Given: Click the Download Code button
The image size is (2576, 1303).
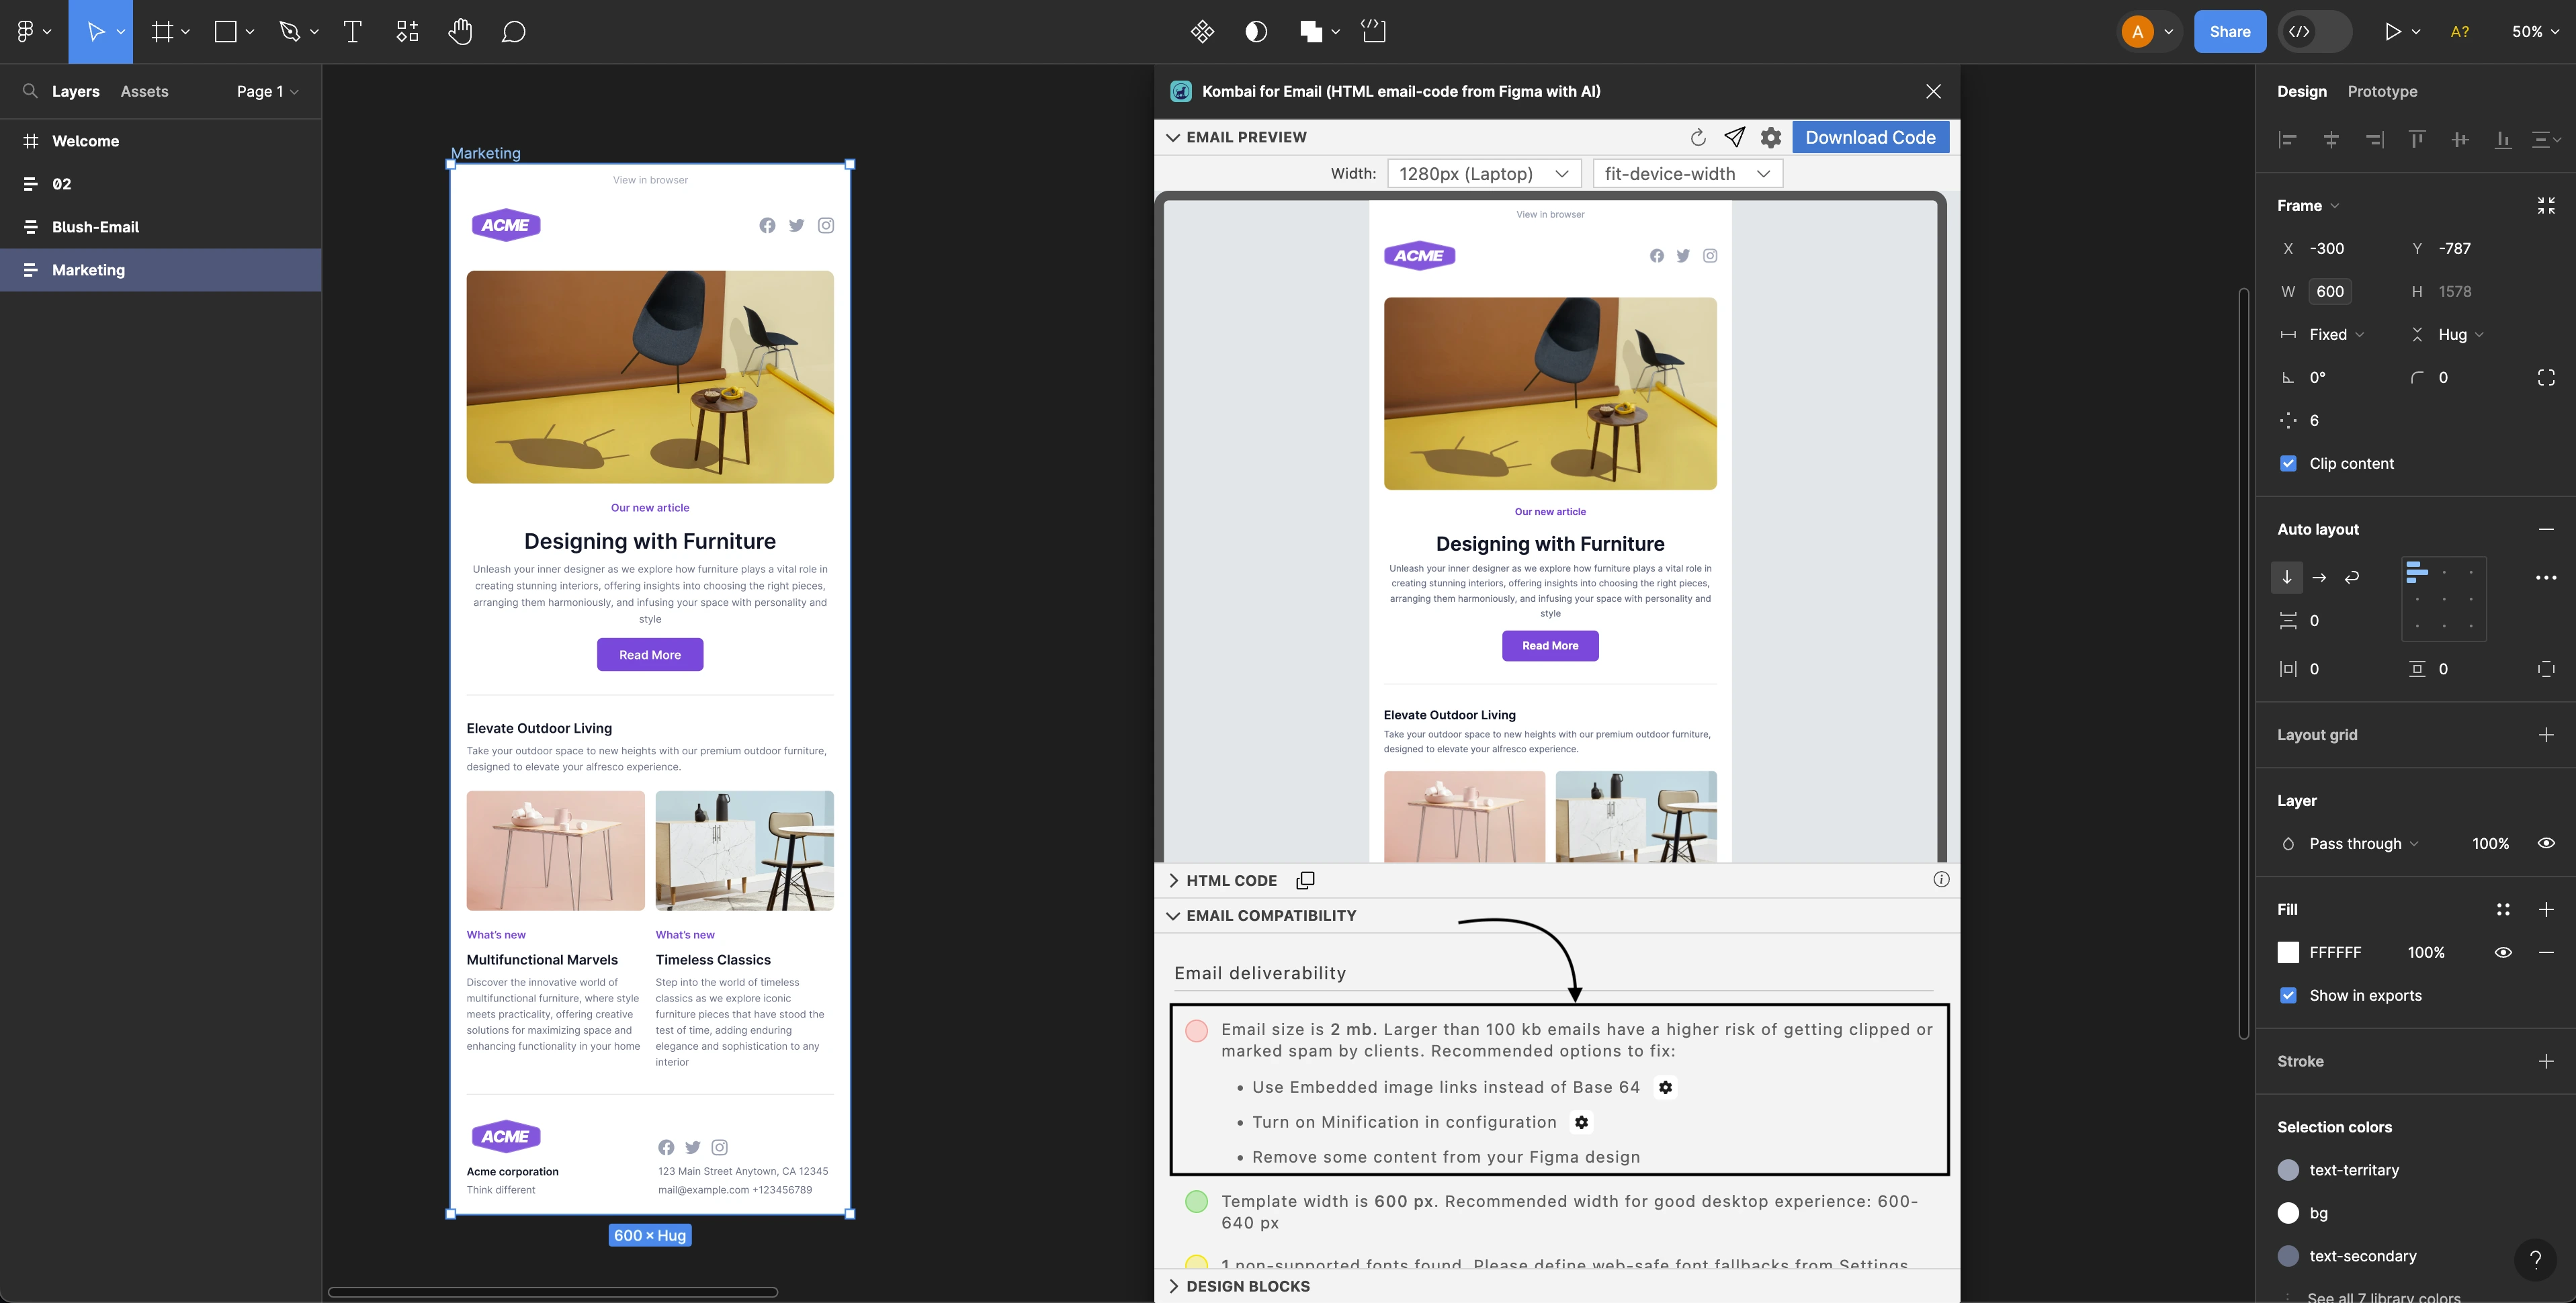Looking at the screenshot, I should [x=1870, y=138].
